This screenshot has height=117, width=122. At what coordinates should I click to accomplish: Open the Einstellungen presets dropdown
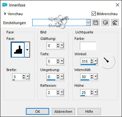click(88, 22)
